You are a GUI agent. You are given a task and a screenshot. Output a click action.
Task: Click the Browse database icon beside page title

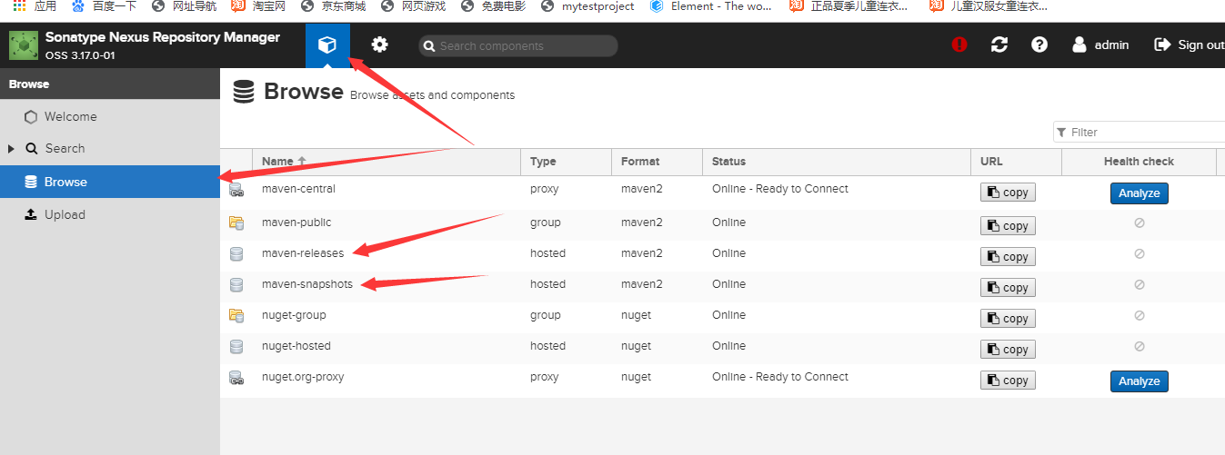244,92
